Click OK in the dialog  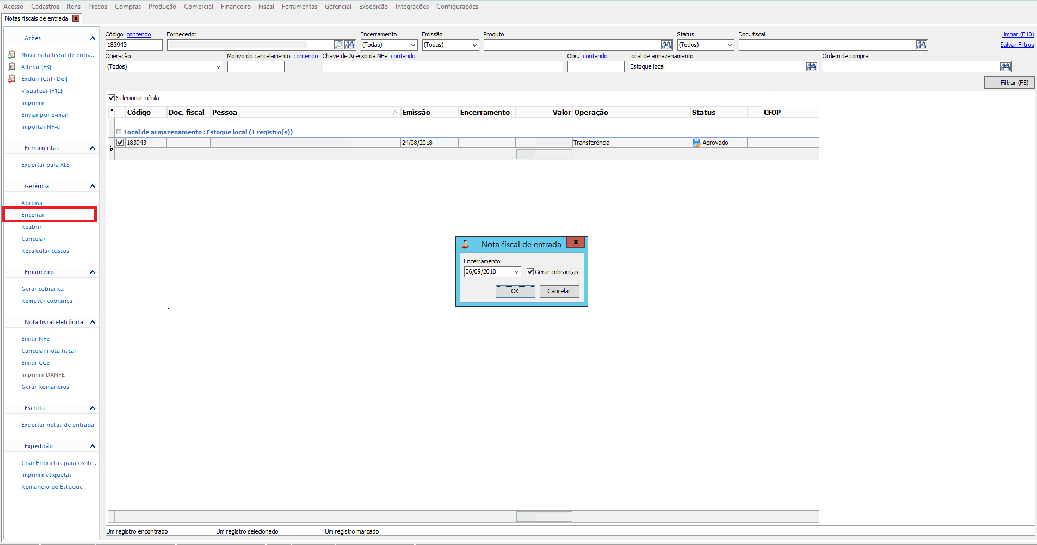(515, 292)
